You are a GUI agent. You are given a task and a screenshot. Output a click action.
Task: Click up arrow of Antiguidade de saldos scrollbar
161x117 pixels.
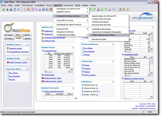pos(151,57)
